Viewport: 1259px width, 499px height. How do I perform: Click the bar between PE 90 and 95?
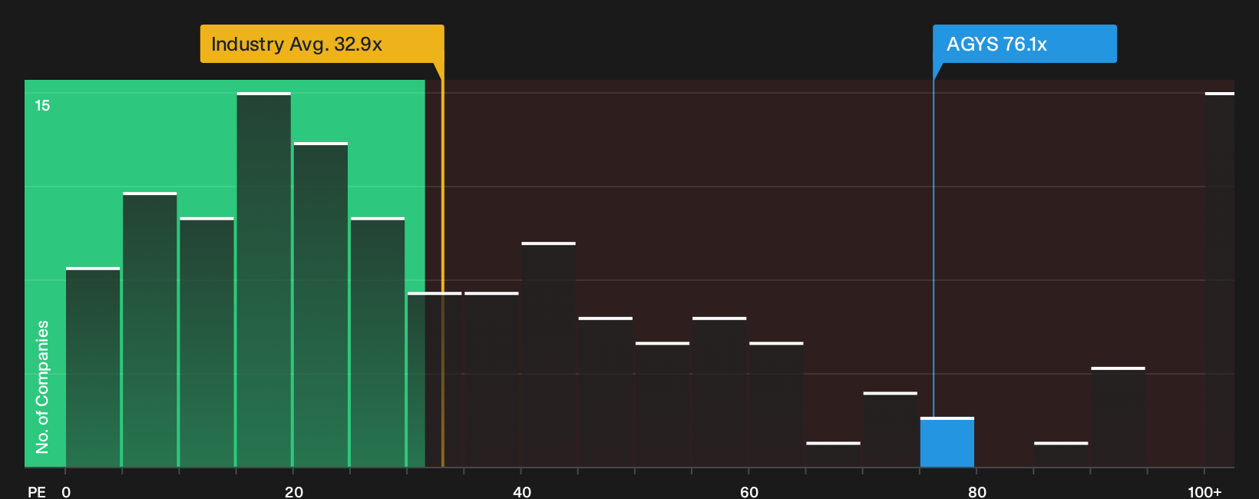pos(1118,417)
